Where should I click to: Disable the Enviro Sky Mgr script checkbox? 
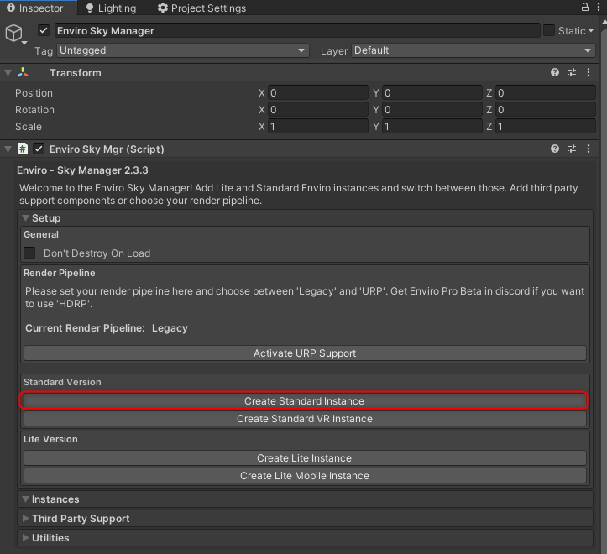click(x=39, y=149)
